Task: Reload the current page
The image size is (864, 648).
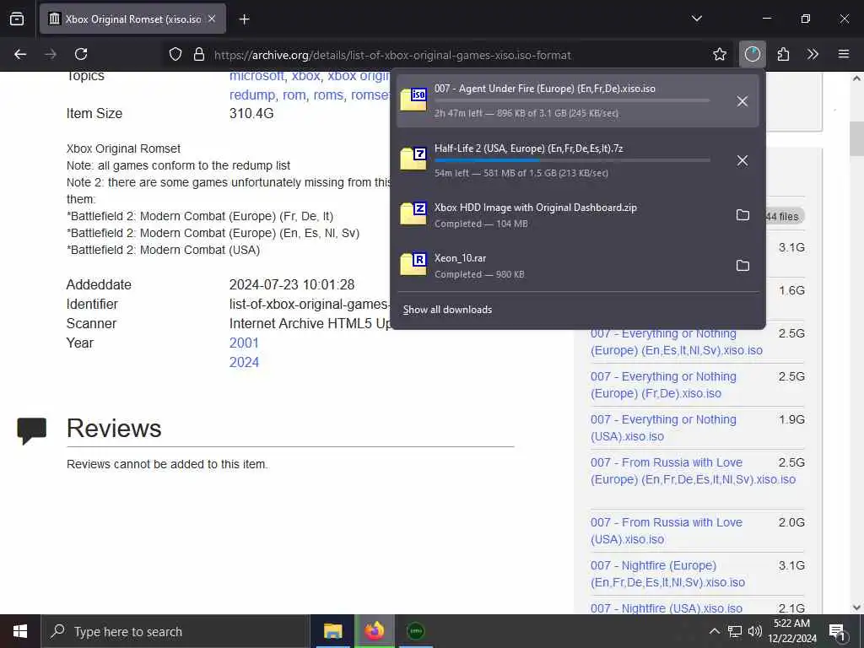Action: pos(81,54)
